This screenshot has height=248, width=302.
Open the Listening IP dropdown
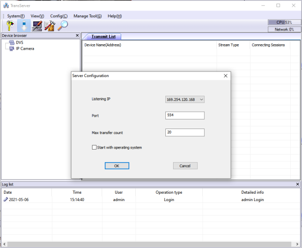(184, 99)
